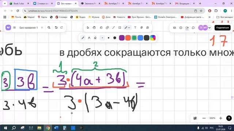
Task: Pick the purple pen color
Action: [x=122, y=38]
